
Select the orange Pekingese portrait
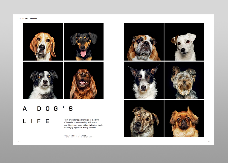click(x=184, y=118)
